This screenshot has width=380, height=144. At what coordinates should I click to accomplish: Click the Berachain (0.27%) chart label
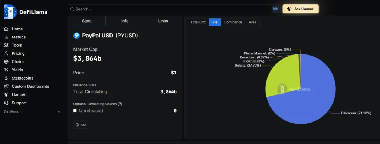tap(255, 57)
